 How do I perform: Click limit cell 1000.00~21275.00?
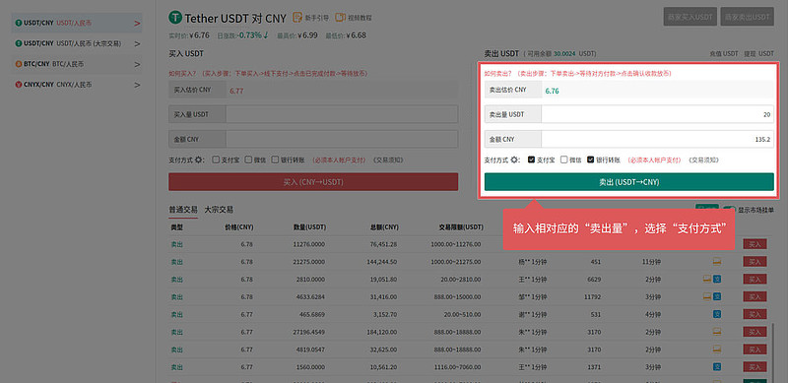456,262
